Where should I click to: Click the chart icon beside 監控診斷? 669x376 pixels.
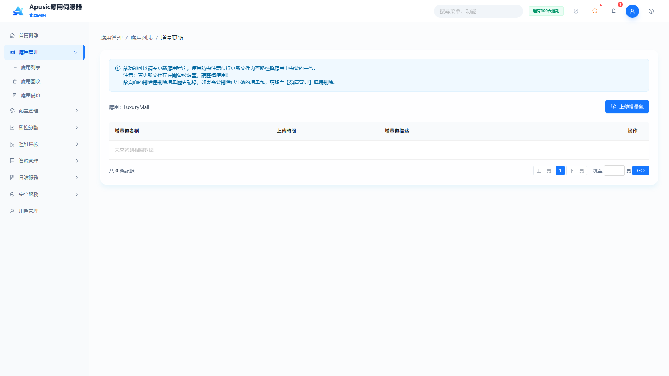tap(12, 127)
